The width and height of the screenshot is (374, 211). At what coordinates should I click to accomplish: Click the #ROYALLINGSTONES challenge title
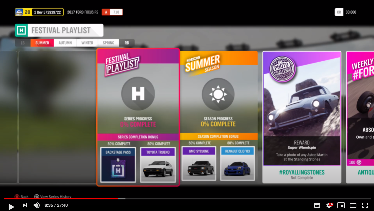(302, 172)
